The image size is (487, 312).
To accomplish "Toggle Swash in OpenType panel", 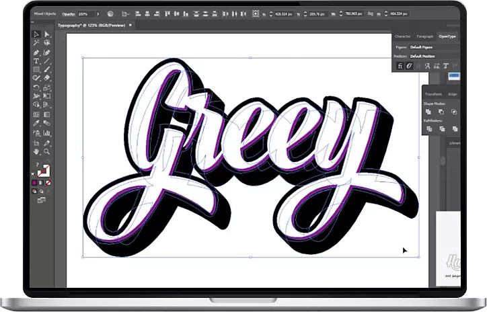I will tap(427, 66).
